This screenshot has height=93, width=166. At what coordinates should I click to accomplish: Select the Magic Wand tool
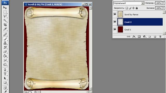point(5,20)
